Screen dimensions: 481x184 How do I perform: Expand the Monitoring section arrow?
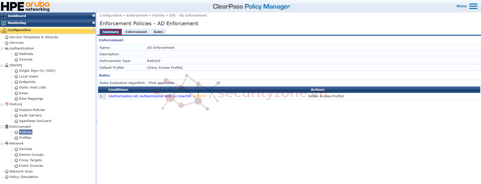(94, 23)
